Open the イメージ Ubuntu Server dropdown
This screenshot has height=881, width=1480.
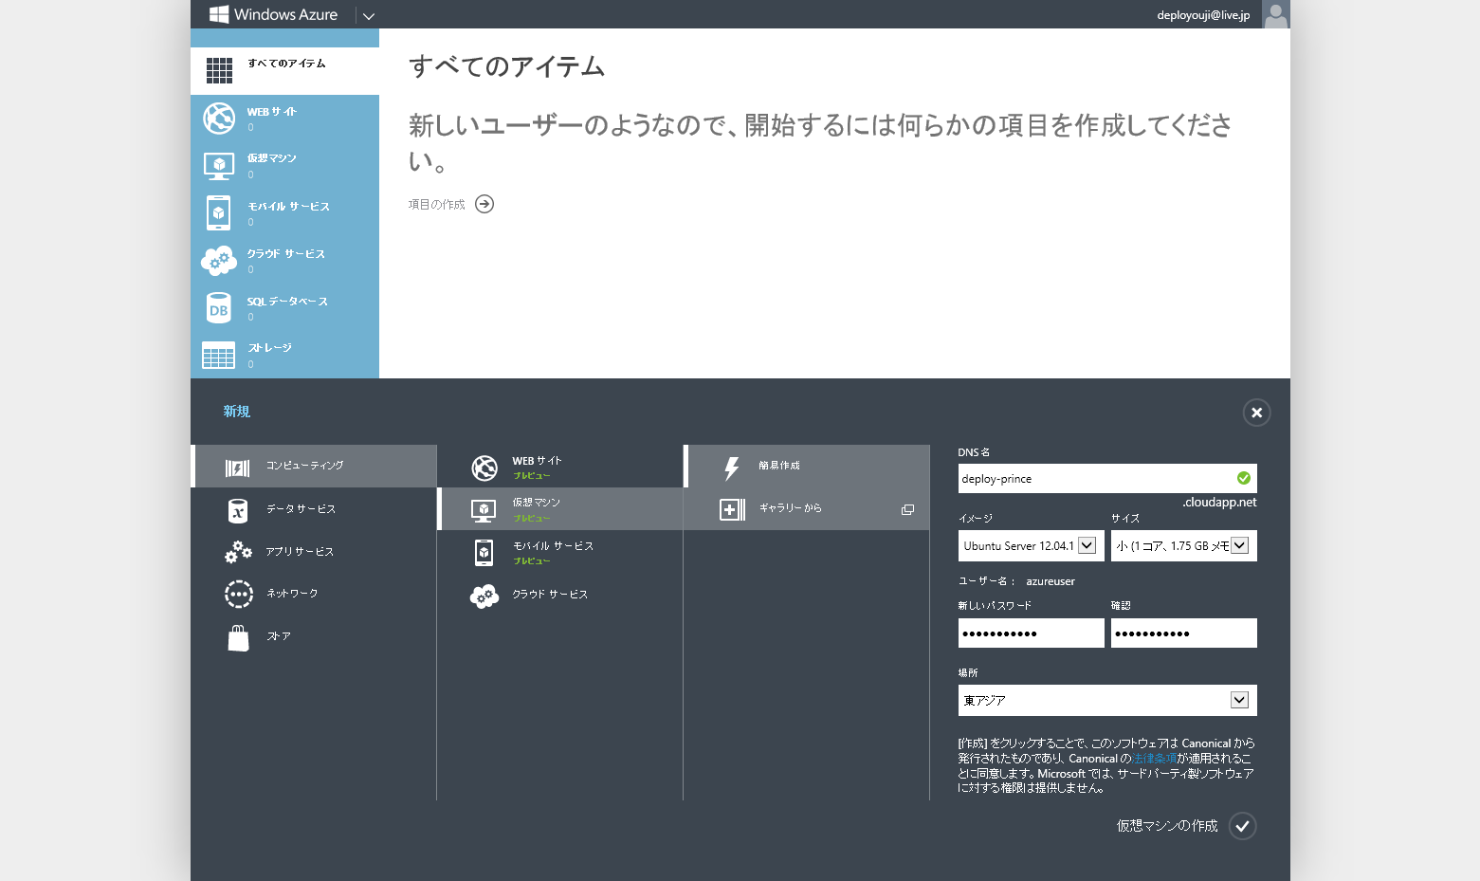point(1032,546)
